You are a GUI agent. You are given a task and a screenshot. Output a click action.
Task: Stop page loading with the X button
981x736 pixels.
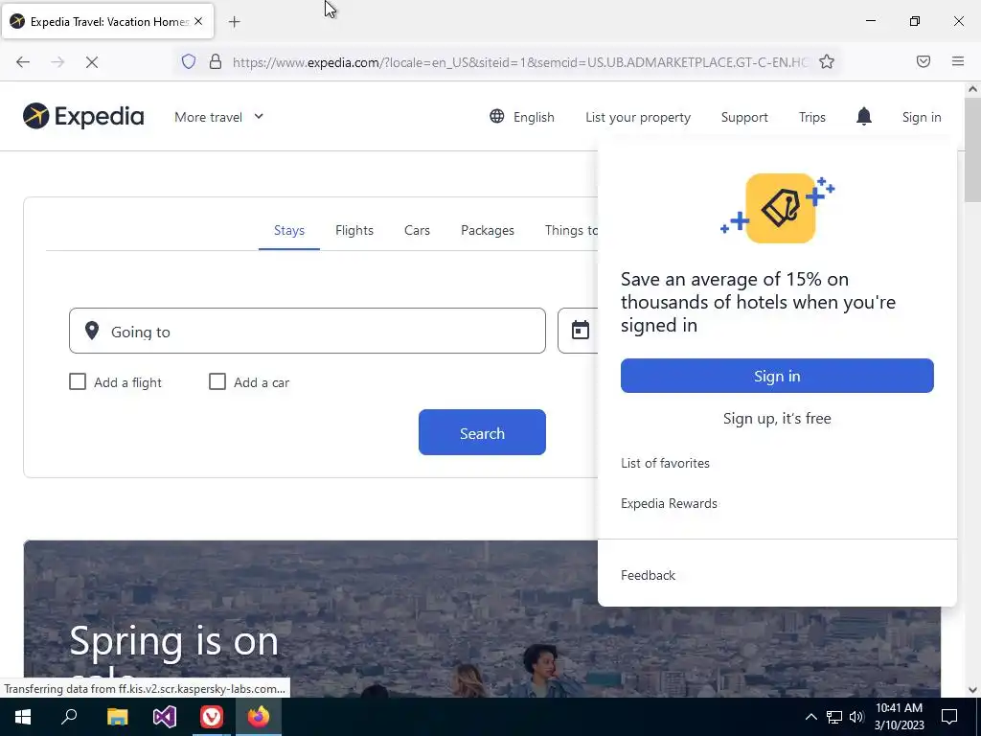(x=92, y=61)
